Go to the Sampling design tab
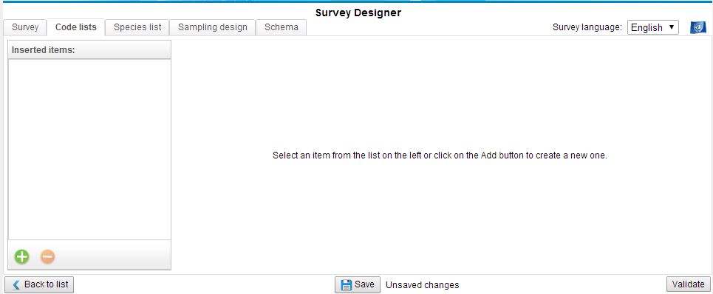Image resolution: width=713 pixels, height=294 pixels. pyautogui.click(x=212, y=27)
